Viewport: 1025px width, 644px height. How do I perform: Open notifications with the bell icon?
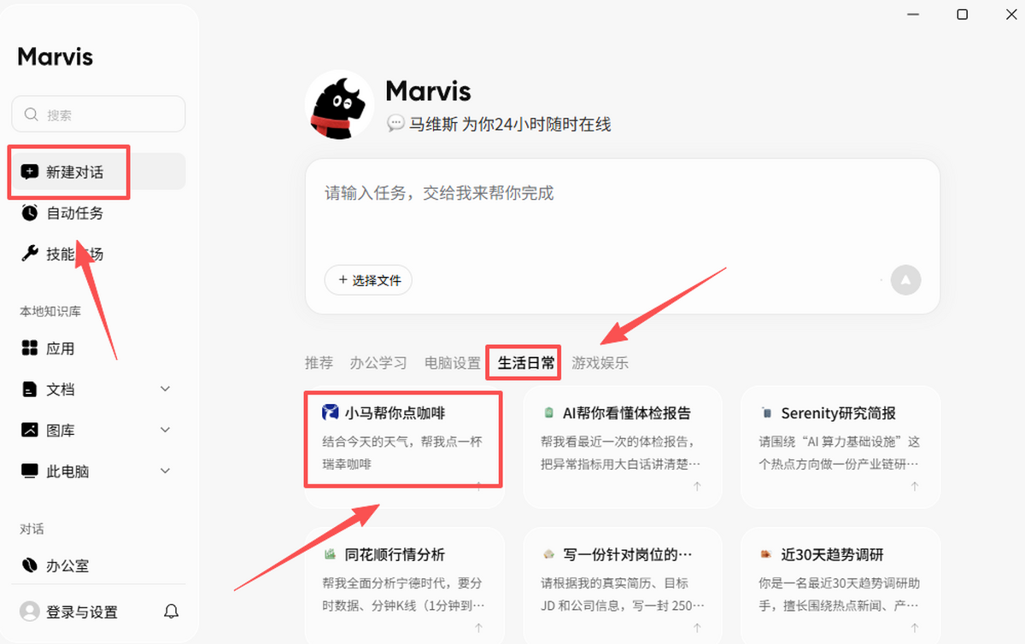172,612
